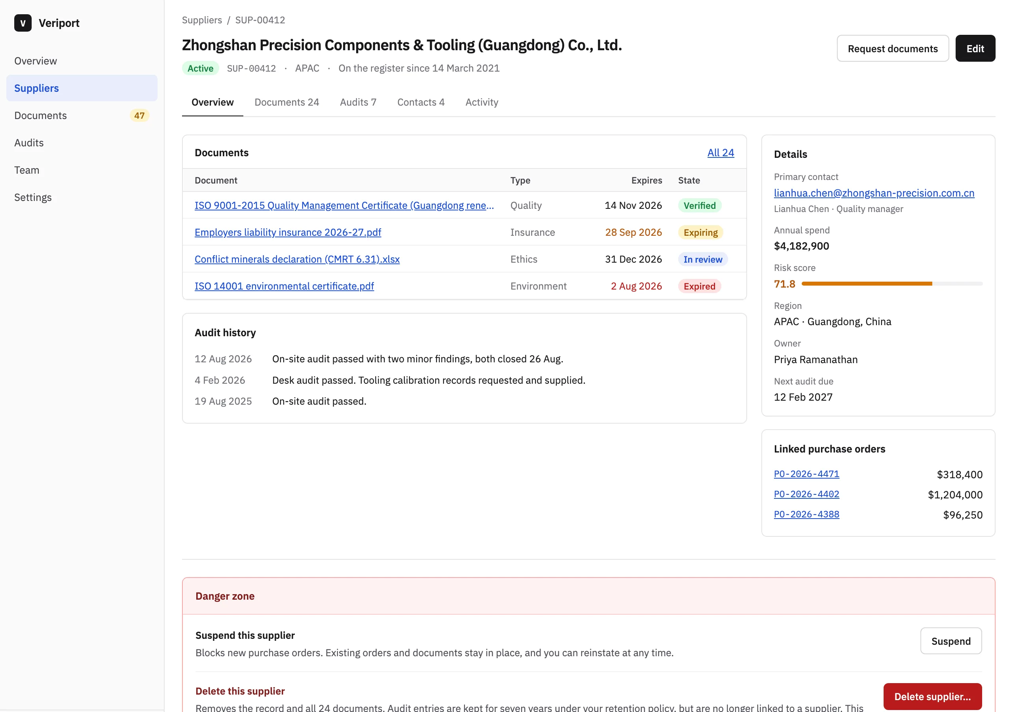Image resolution: width=1013 pixels, height=712 pixels.
Task: Open Documents in the sidebar
Action: coord(82,116)
